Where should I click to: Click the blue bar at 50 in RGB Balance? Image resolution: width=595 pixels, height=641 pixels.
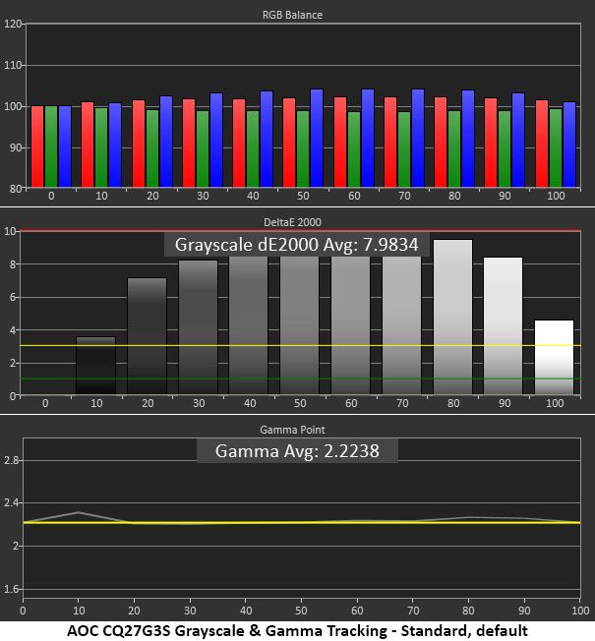tap(317, 139)
